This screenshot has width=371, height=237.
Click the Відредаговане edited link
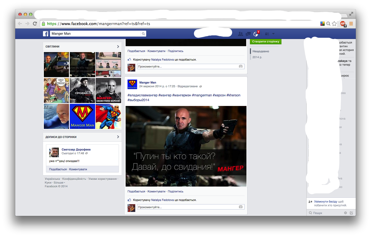tap(188, 86)
